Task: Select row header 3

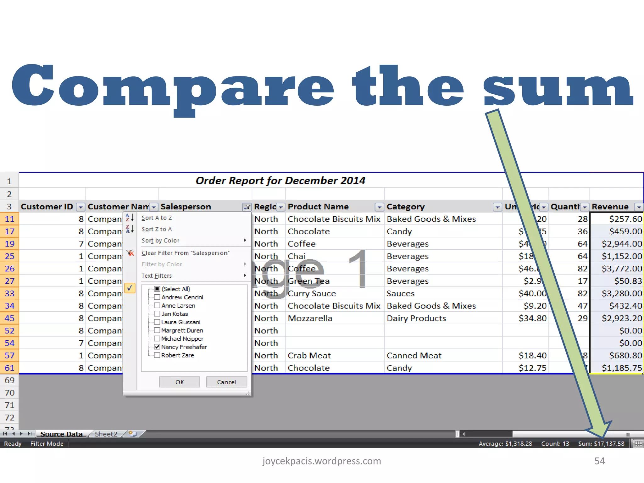Action: pos(9,207)
